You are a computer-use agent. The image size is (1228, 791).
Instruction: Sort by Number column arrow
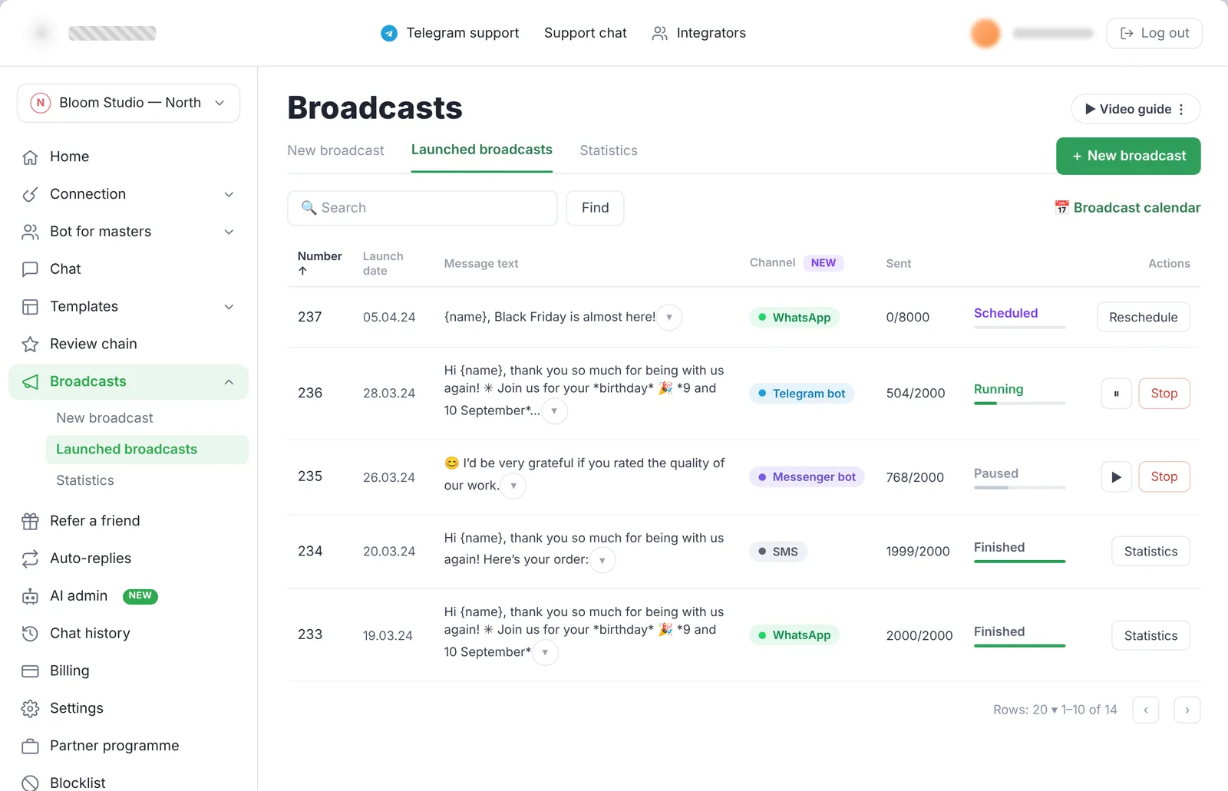click(302, 271)
